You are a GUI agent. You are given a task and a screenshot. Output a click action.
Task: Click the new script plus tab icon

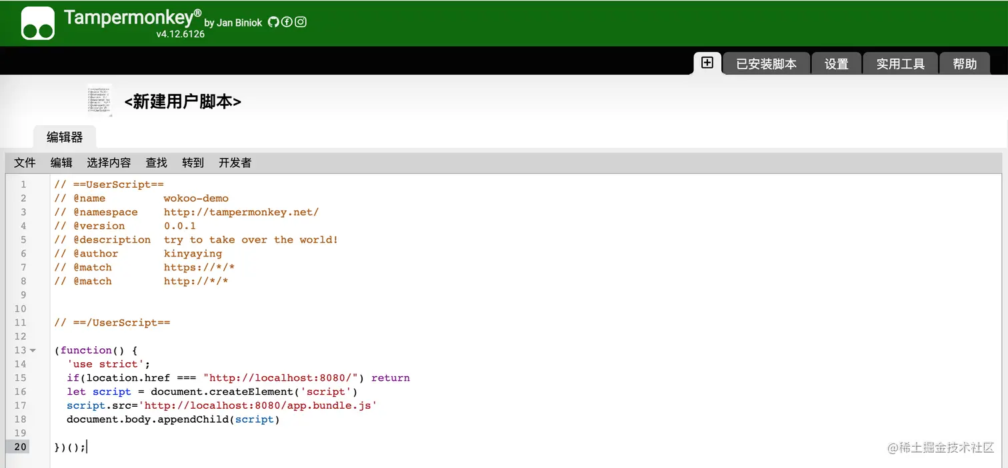(707, 63)
